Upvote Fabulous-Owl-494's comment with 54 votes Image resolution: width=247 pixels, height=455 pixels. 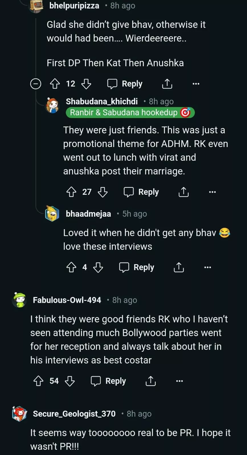click(x=38, y=381)
